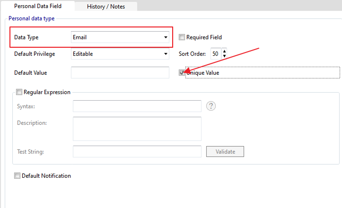
Task: Click the Unique Value label text
Action: (x=204, y=73)
